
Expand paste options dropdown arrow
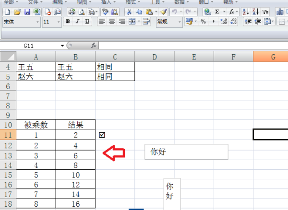[x=156, y=12]
